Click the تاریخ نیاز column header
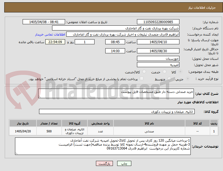The image size is (223, 171). coord(23,123)
